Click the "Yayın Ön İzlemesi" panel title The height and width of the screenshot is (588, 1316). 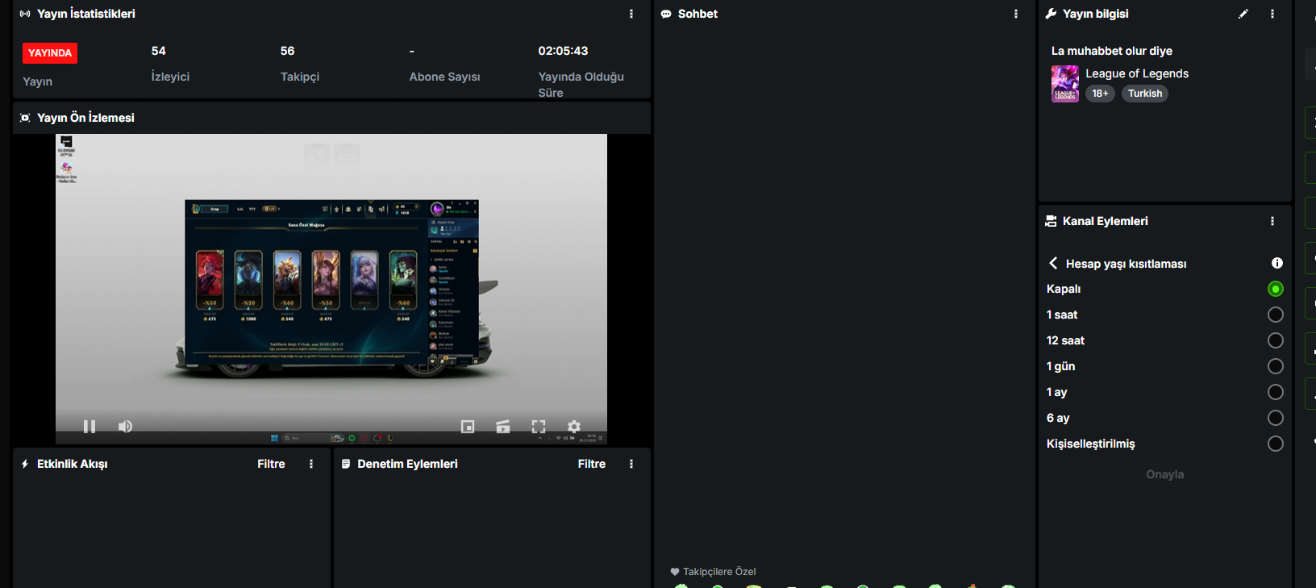point(85,118)
